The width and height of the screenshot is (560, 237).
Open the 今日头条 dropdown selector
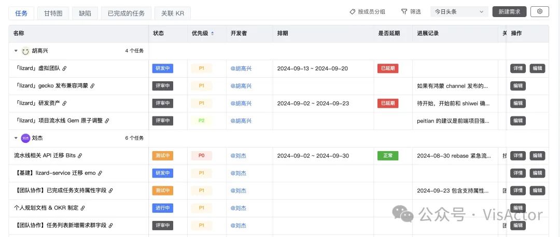pos(459,11)
